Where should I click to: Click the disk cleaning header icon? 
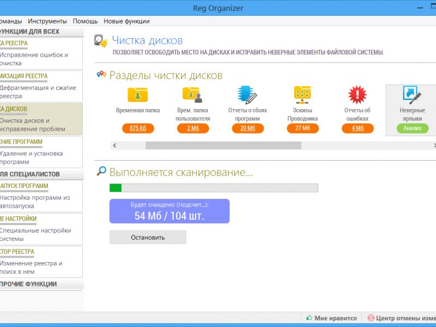101,41
